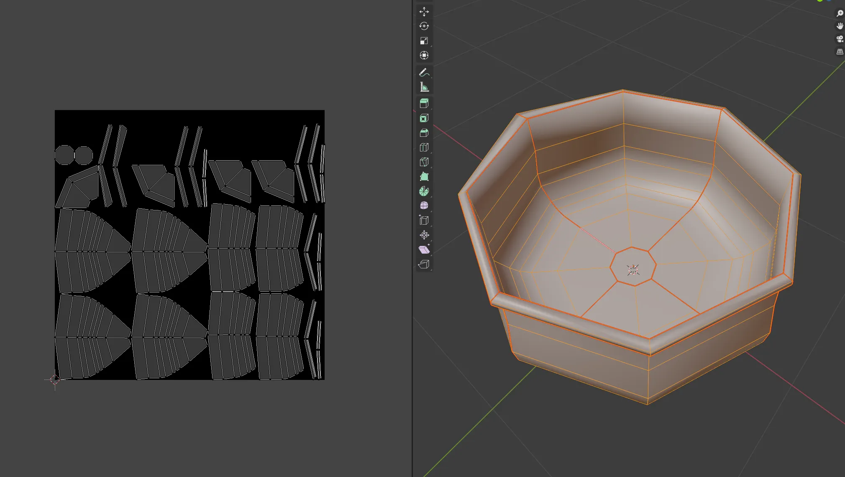Select the combined Transform tool

tap(424, 55)
